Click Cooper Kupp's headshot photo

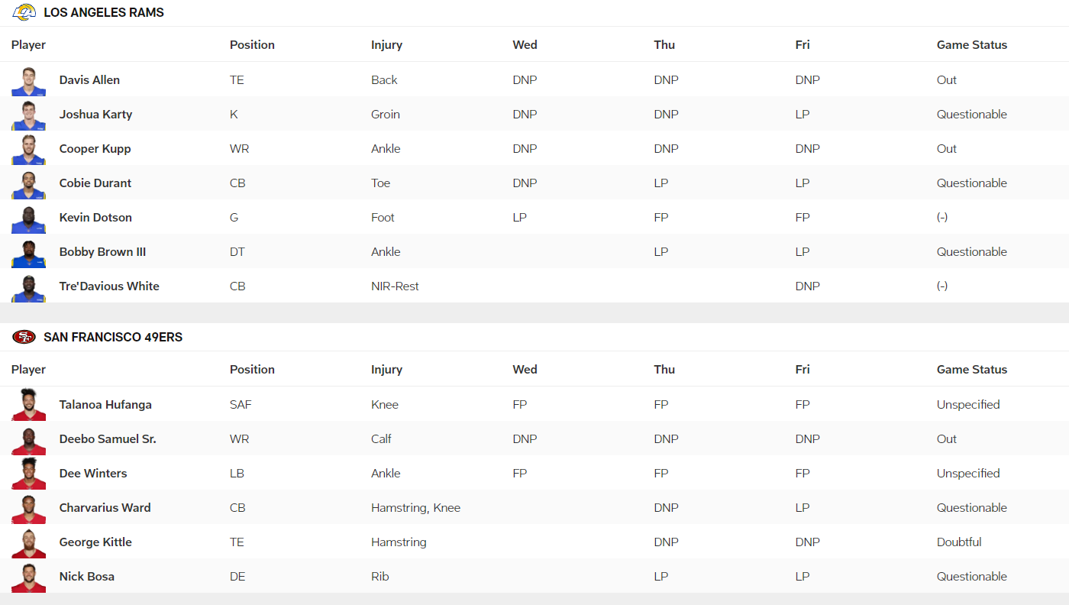[28, 149]
